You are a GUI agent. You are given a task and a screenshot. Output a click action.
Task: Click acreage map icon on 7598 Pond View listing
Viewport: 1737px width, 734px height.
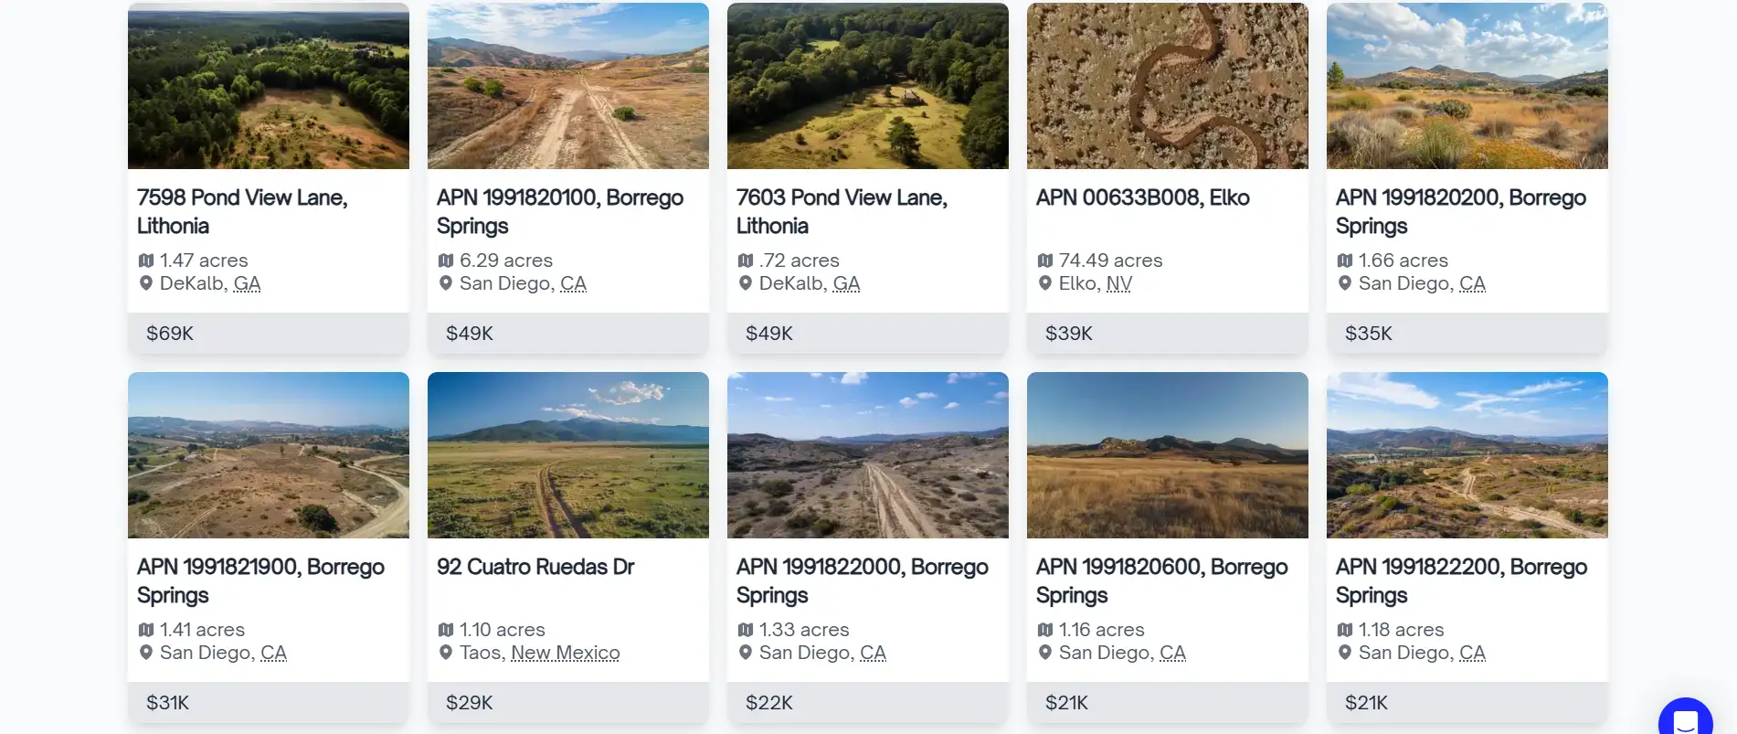pos(146,261)
